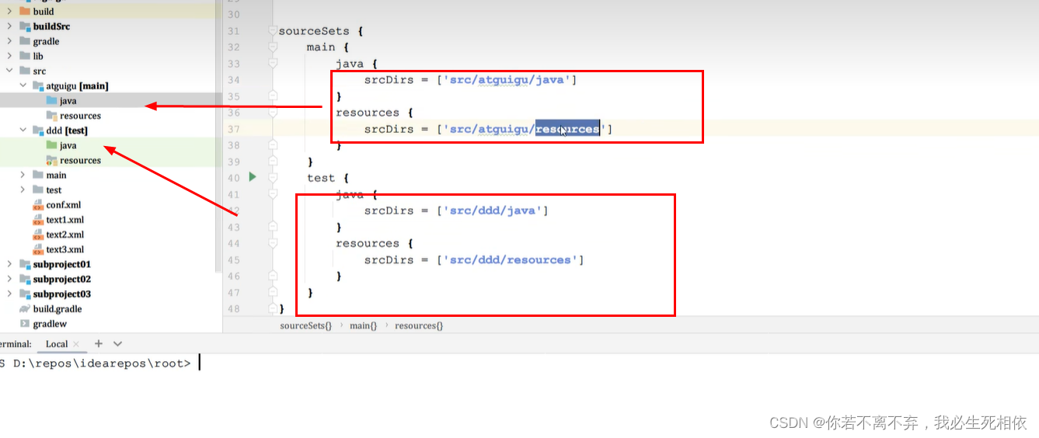The width and height of the screenshot is (1039, 438).
Task: Click the conf.xml file icon
Action: click(38, 205)
